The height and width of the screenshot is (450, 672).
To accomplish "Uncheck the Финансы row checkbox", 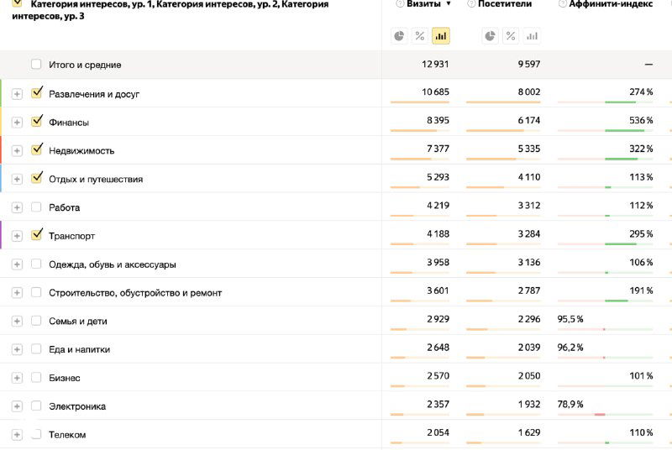I will pos(36,121).
